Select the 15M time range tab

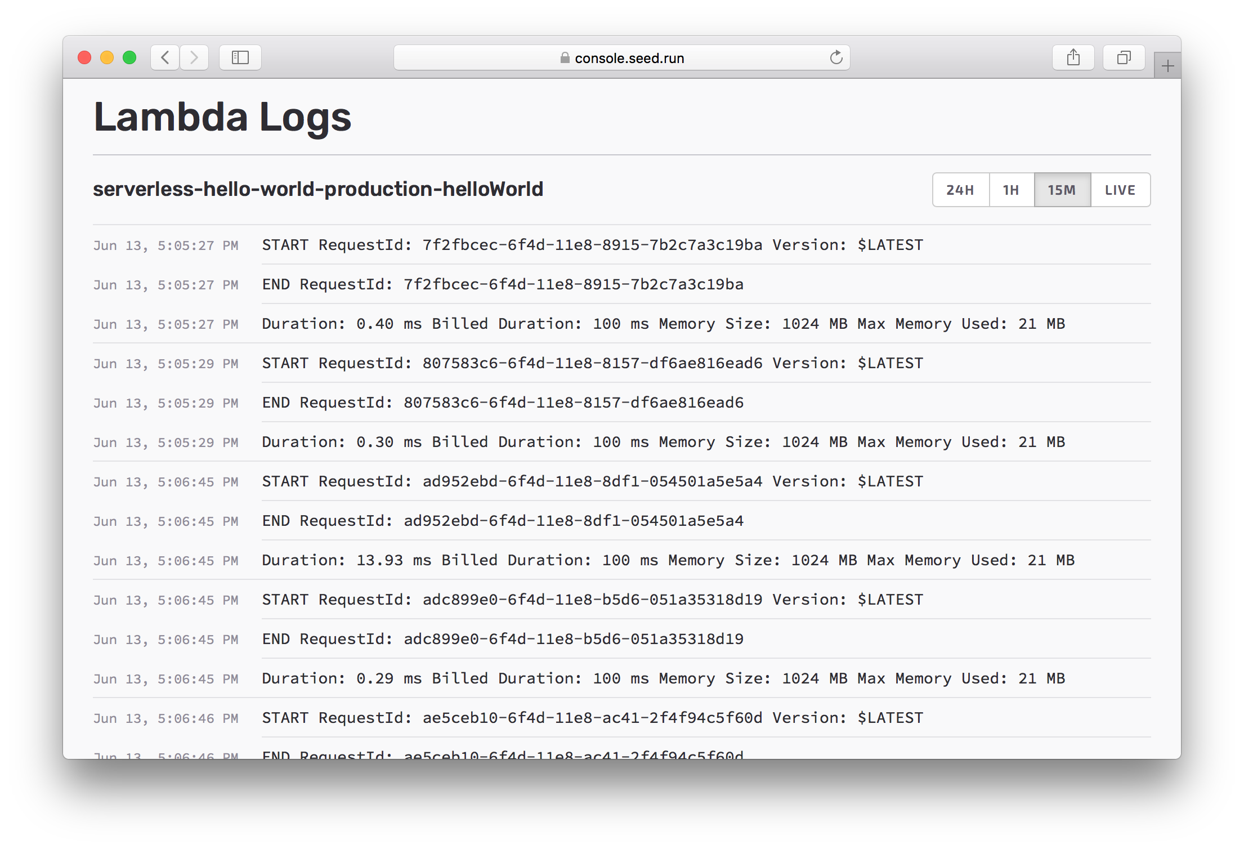point(1062,190)
